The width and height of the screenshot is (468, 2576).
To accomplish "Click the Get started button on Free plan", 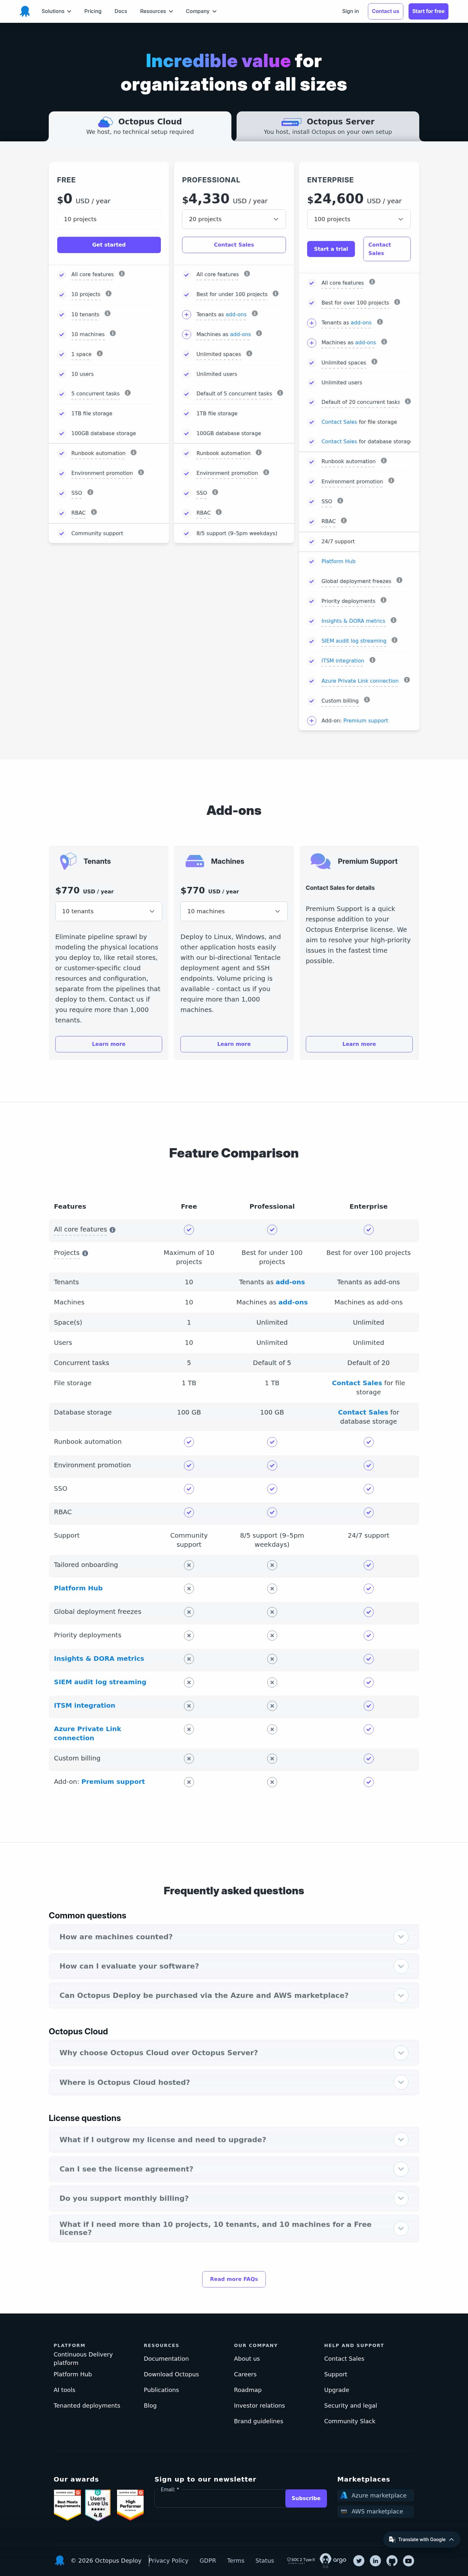I will (x=109, y=244).
